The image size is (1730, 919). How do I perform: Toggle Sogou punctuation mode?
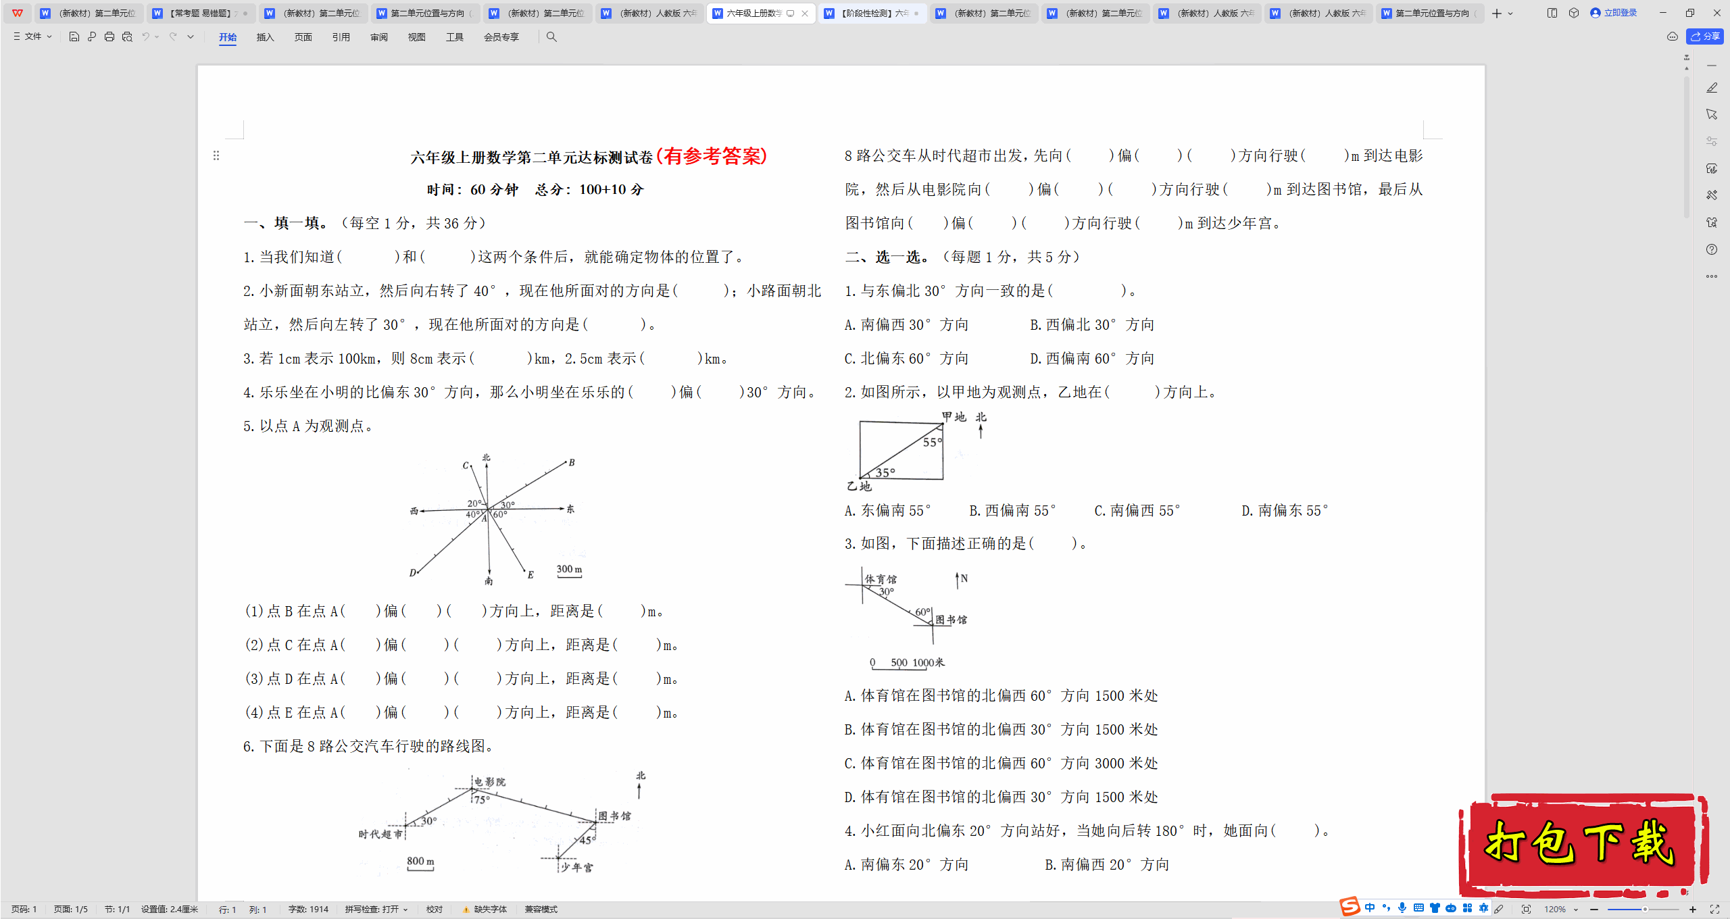pos(1386,908)
